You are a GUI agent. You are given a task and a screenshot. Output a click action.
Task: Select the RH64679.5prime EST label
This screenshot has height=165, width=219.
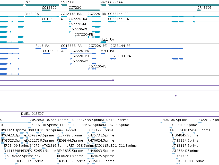(x=101, y=156)
